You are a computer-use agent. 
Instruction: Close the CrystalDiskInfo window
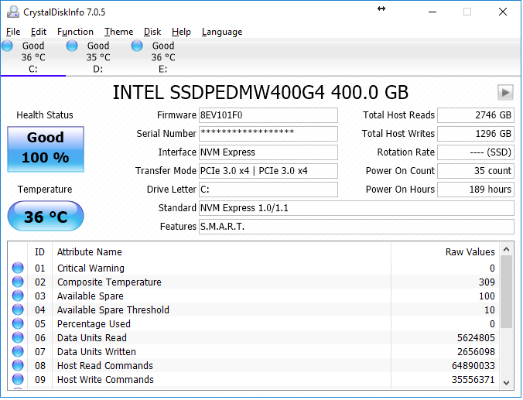click(x=503, y=12)
